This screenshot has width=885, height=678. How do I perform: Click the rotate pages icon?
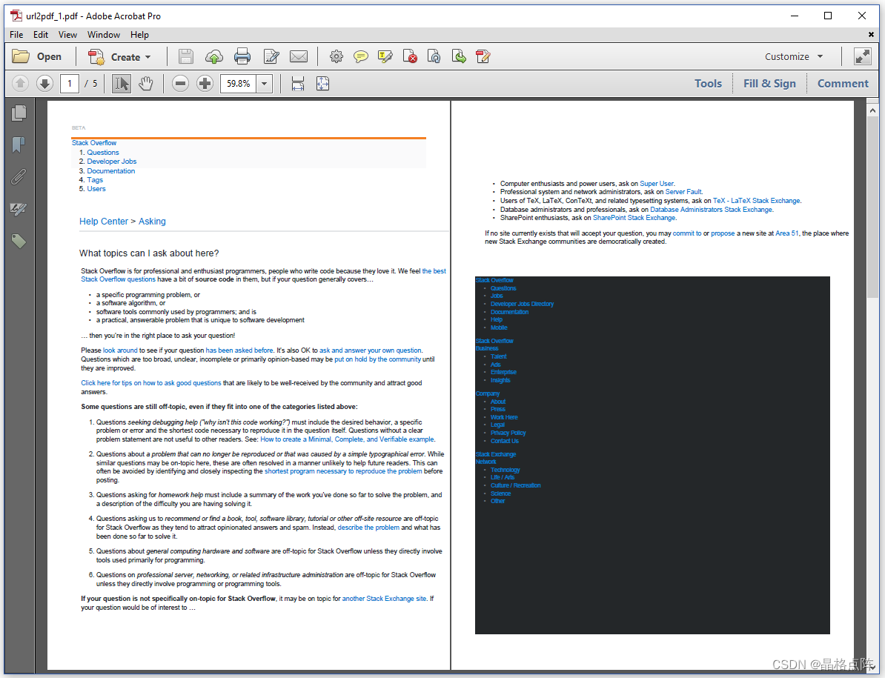[x=434, y=56]
